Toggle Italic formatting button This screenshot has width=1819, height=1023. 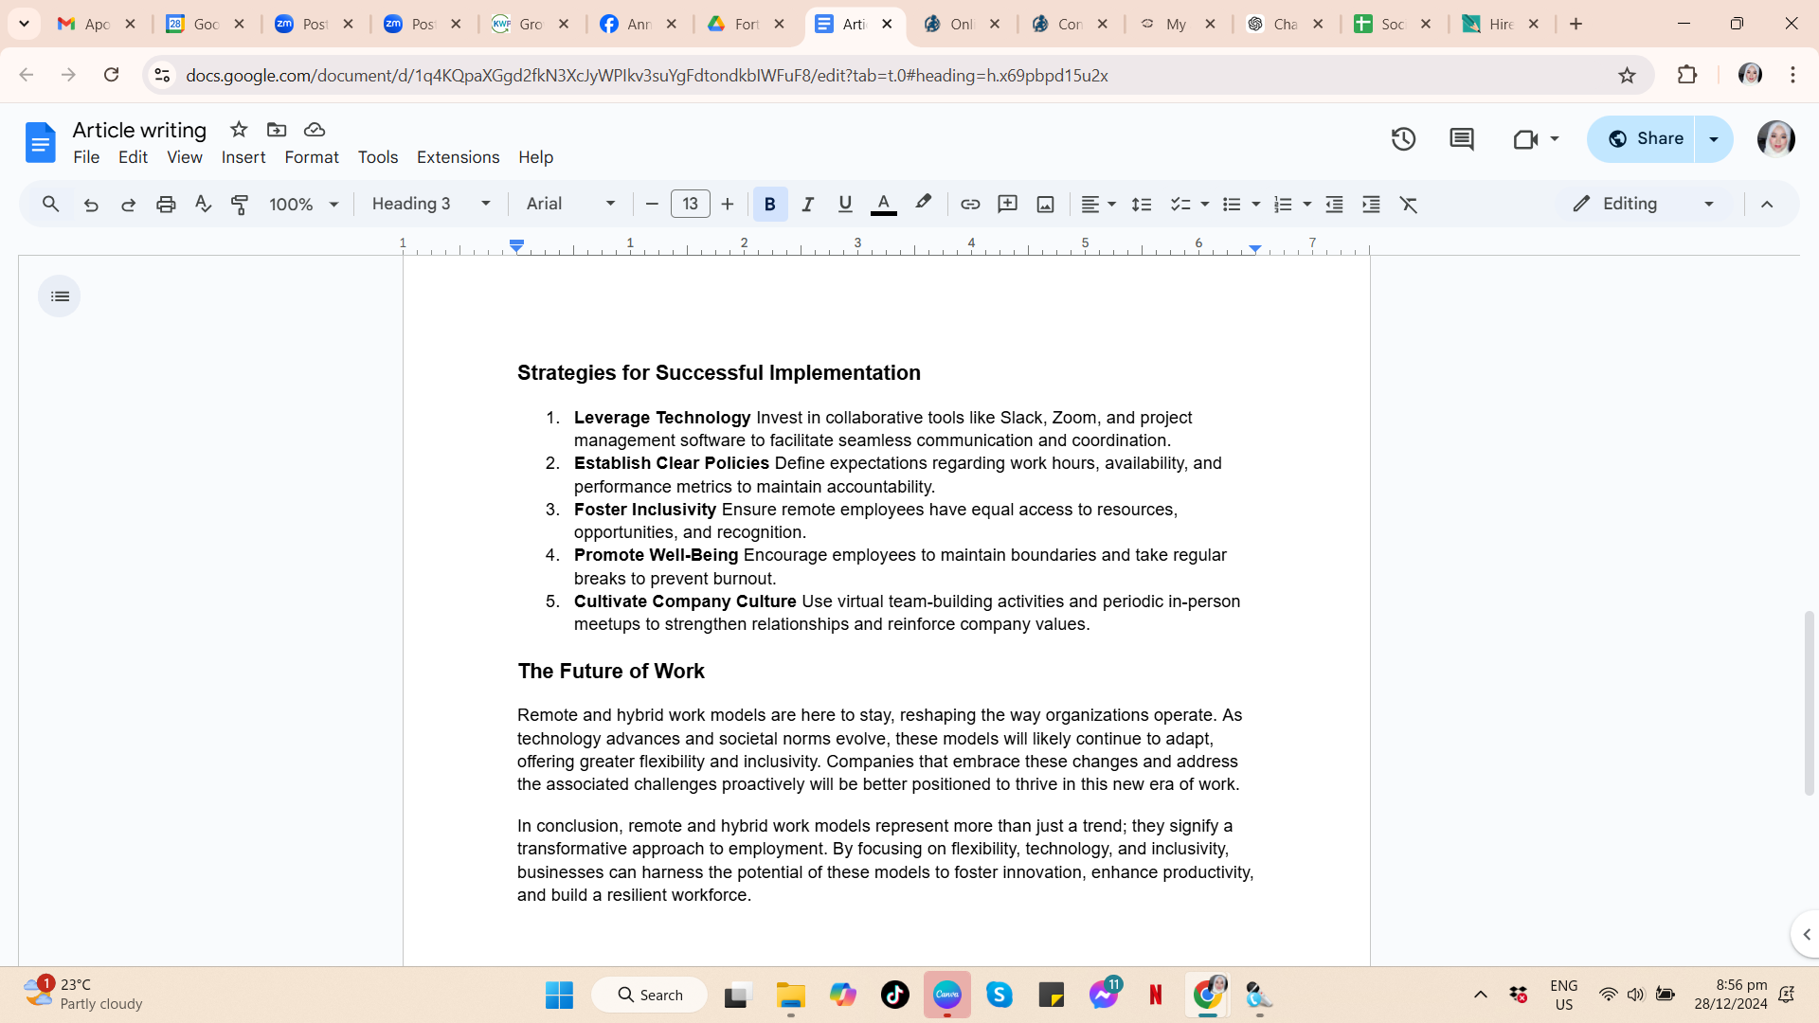coord(807,205)
